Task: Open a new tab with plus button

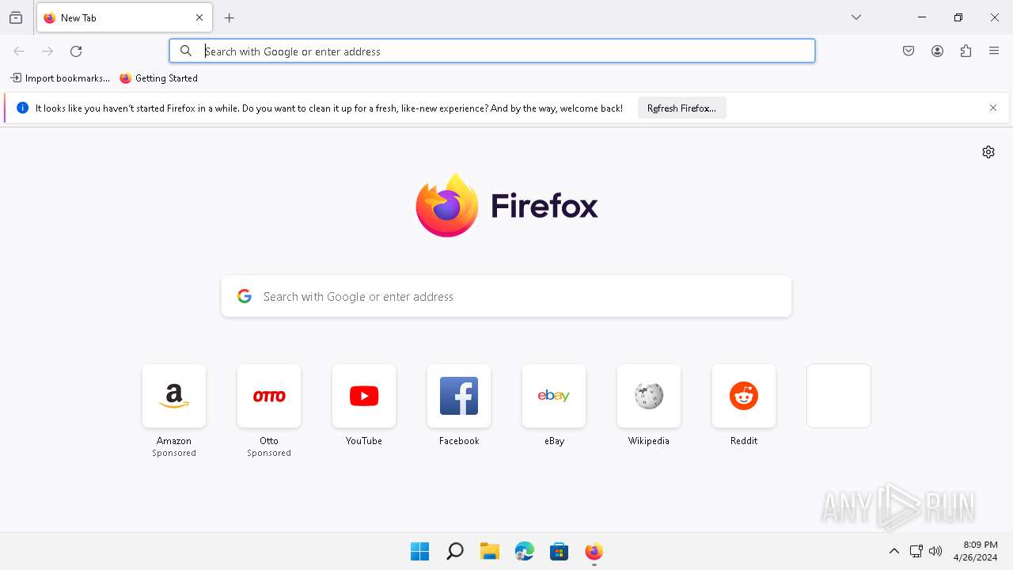Action: coord(230,17)
